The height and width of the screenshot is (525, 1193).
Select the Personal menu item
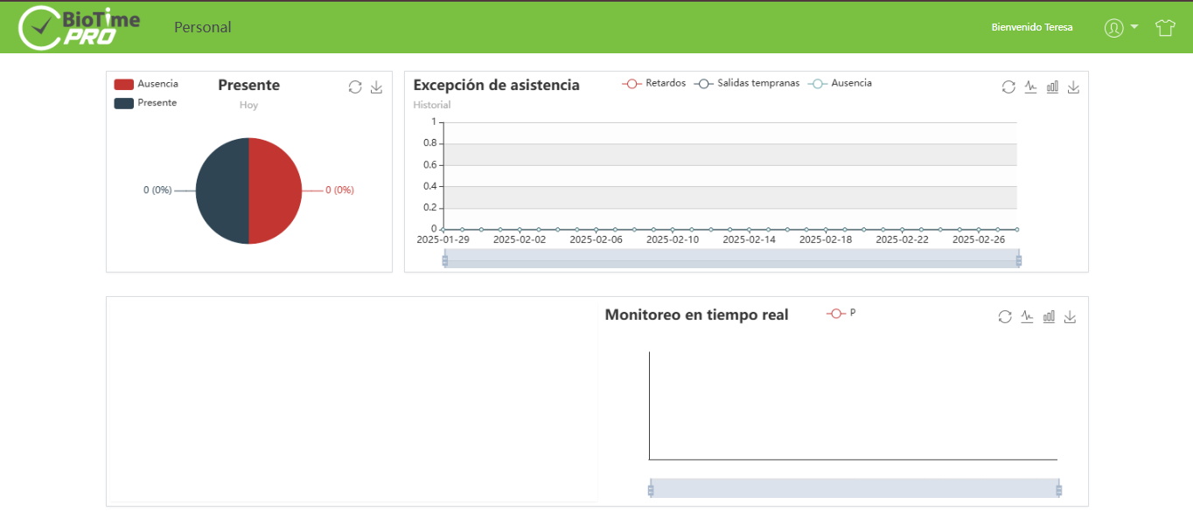203,27
